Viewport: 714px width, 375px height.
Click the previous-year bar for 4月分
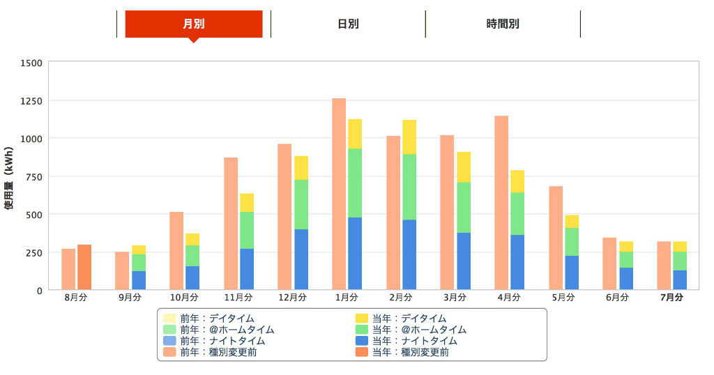click(x=501, y=202)
